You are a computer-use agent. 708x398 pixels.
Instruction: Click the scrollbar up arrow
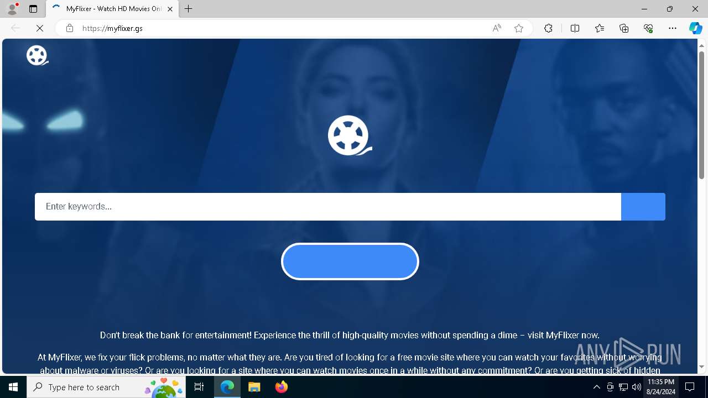pos(702,45)
